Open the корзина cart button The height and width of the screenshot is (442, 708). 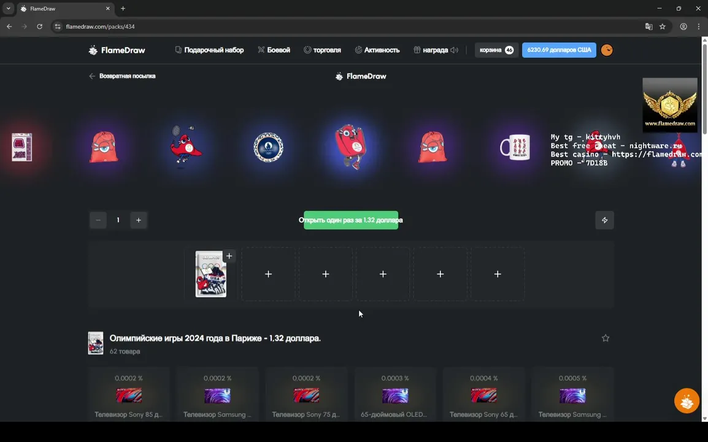click(x=496, y=50)
